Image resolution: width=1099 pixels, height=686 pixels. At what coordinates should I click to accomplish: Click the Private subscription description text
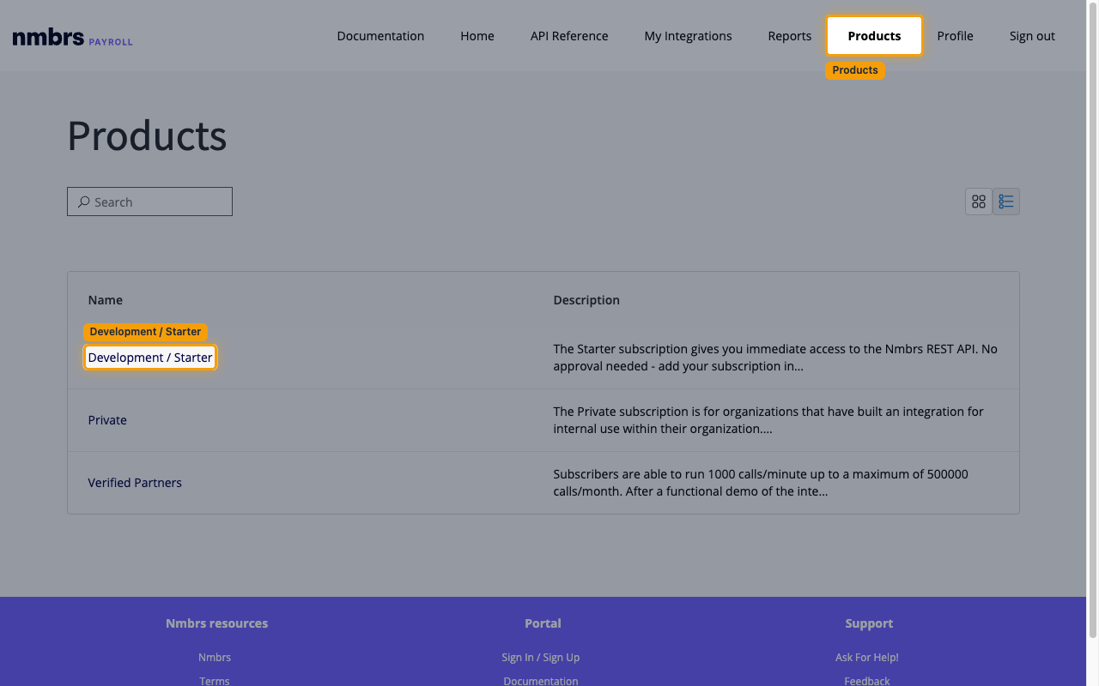768,420
